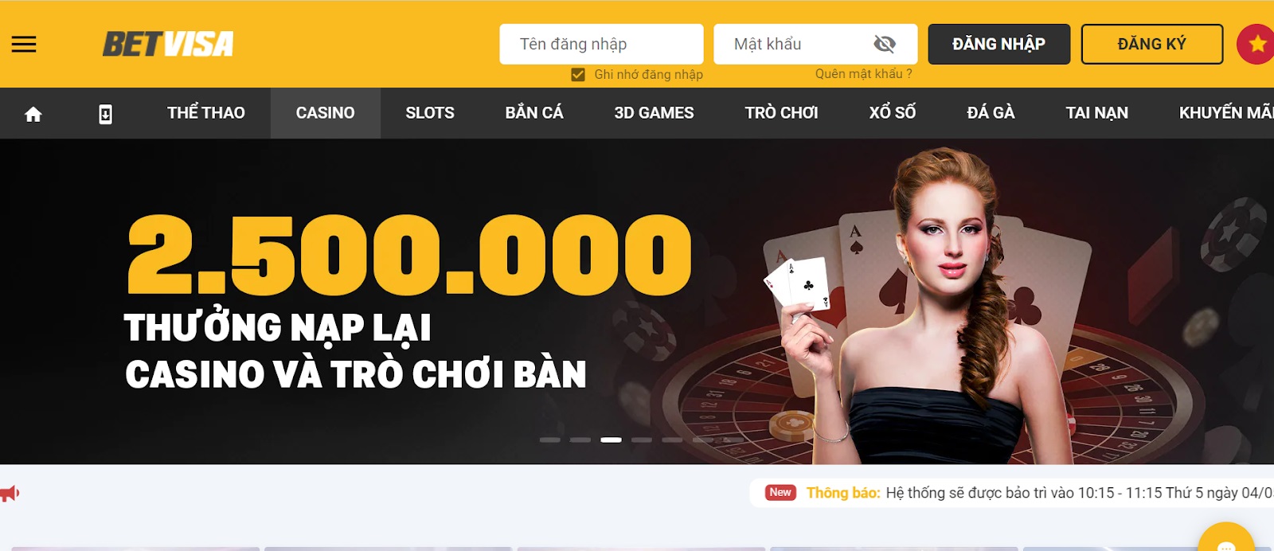Viewport: 1274px width, 551px height.
Task: Click the Quên mật khẩu link
Action: (x=863, y=74)
